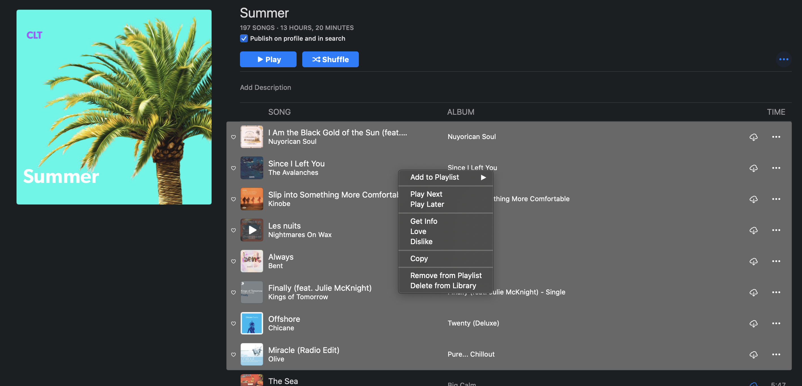Open playlist more options (blue ellipsis)

(x=783, y=59)
